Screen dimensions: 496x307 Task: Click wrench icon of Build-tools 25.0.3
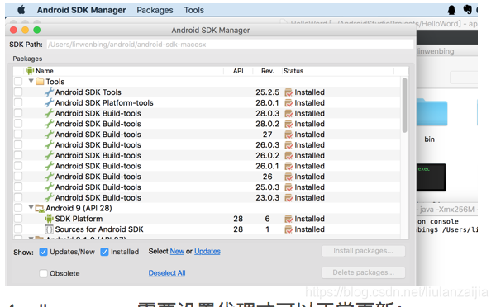tap(49, 187)
